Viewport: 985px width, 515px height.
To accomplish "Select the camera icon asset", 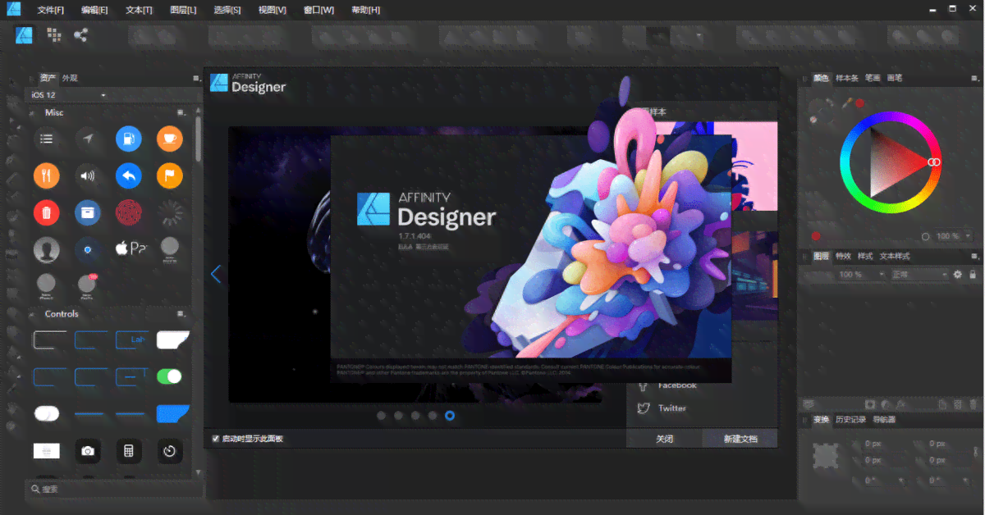I will pyautogui.click(x=88, y=451).
